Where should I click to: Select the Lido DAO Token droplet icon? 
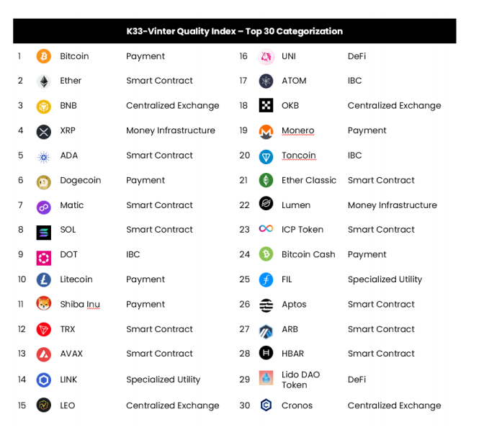(266, 378)
